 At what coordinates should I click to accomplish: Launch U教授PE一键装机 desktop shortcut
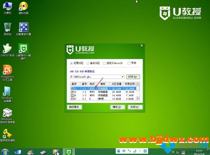click(24, 52)
